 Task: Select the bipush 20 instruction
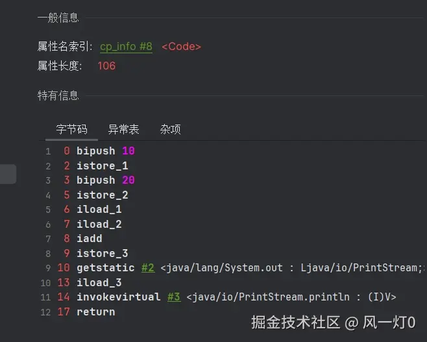click(105, 180)
